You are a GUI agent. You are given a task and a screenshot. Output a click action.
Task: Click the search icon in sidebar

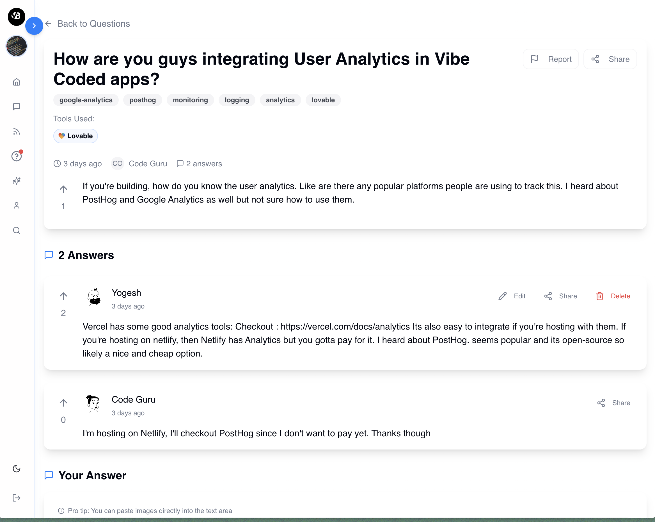(x=17, y=231)
